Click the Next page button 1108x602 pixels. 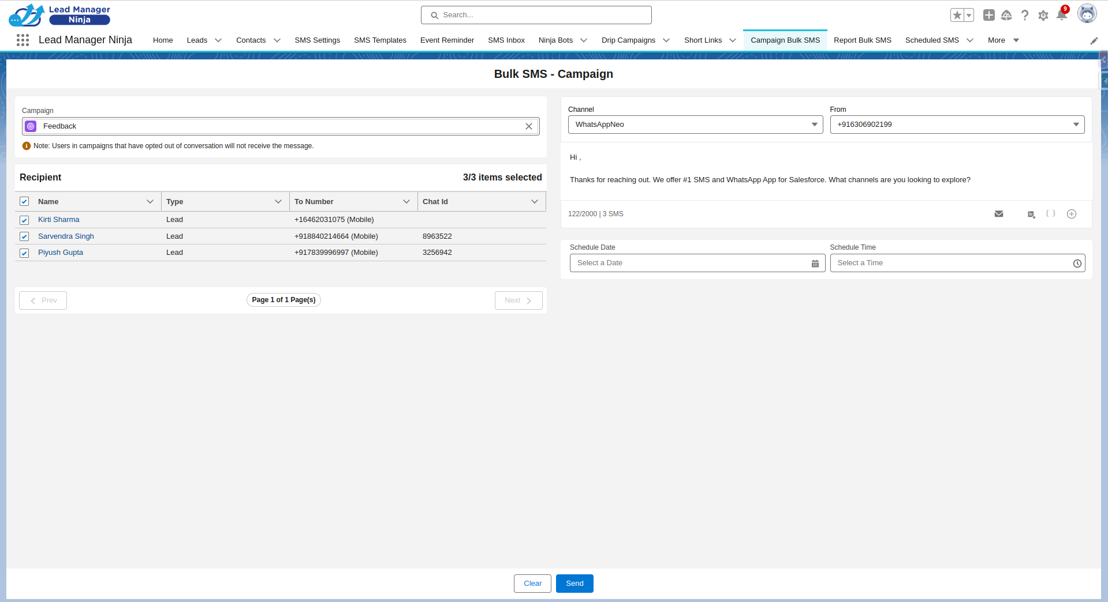pos(518,300)
